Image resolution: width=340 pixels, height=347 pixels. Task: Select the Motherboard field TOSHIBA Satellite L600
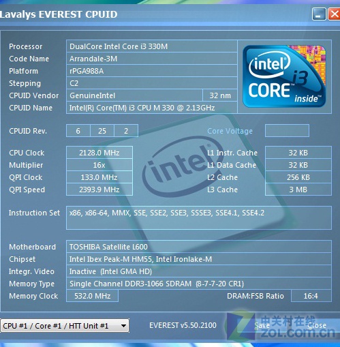[x=199, y=247]
